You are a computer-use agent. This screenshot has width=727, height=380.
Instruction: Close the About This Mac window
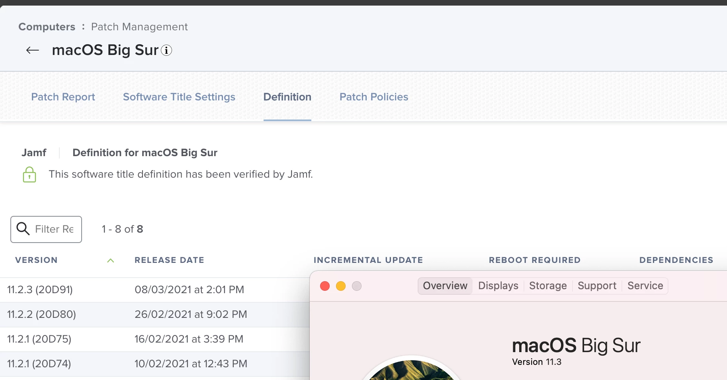coord(325,286)
